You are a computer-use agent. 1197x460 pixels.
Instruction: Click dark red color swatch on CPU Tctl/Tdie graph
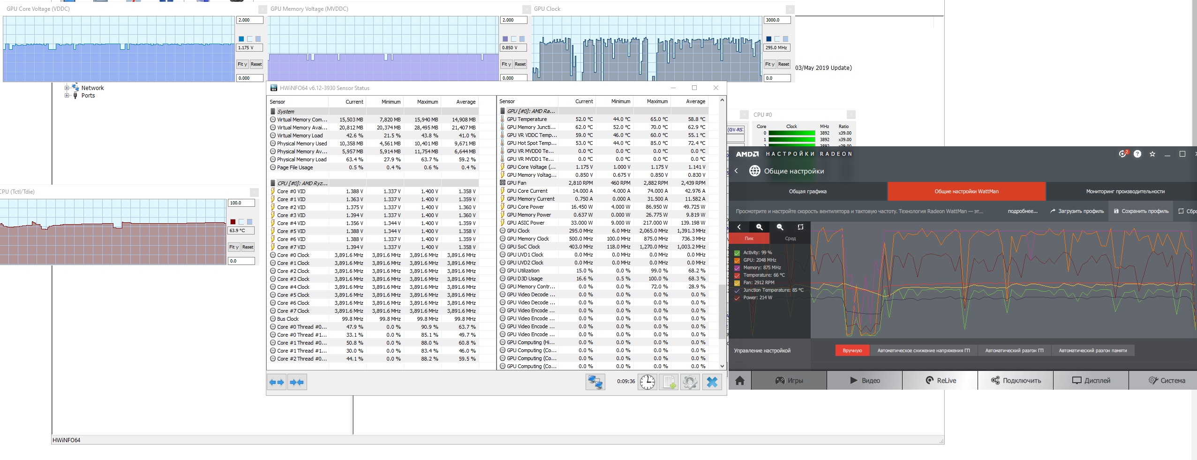pos(233,222)
